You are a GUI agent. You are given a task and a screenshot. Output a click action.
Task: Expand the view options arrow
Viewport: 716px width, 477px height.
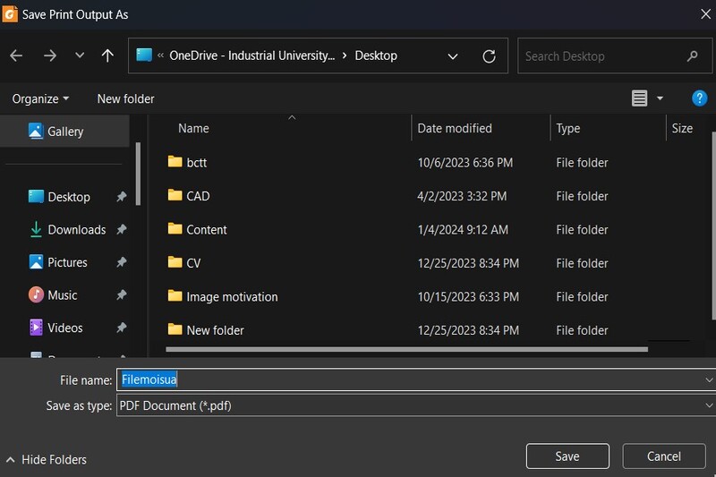[x=661, y=98]
